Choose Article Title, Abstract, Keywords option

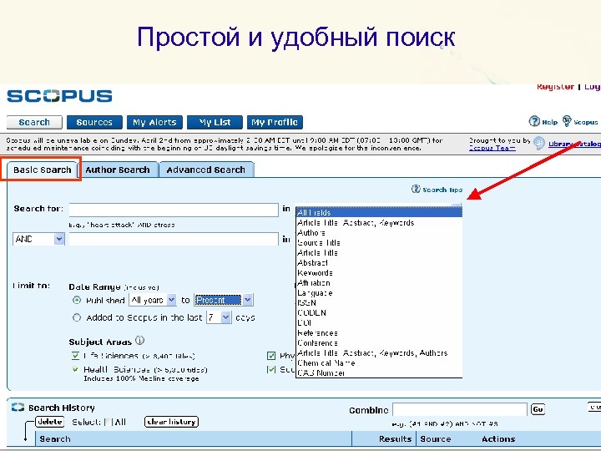point(379,223)
